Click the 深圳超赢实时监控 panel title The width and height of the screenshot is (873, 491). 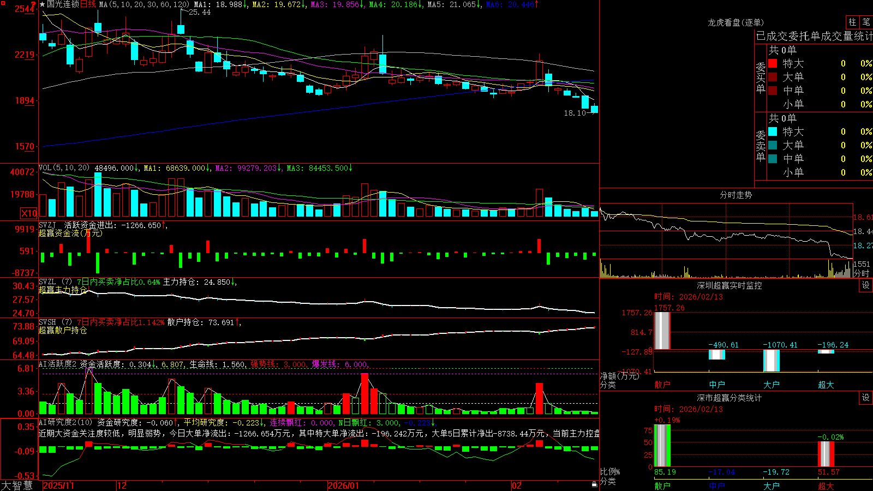click(730, 285)
